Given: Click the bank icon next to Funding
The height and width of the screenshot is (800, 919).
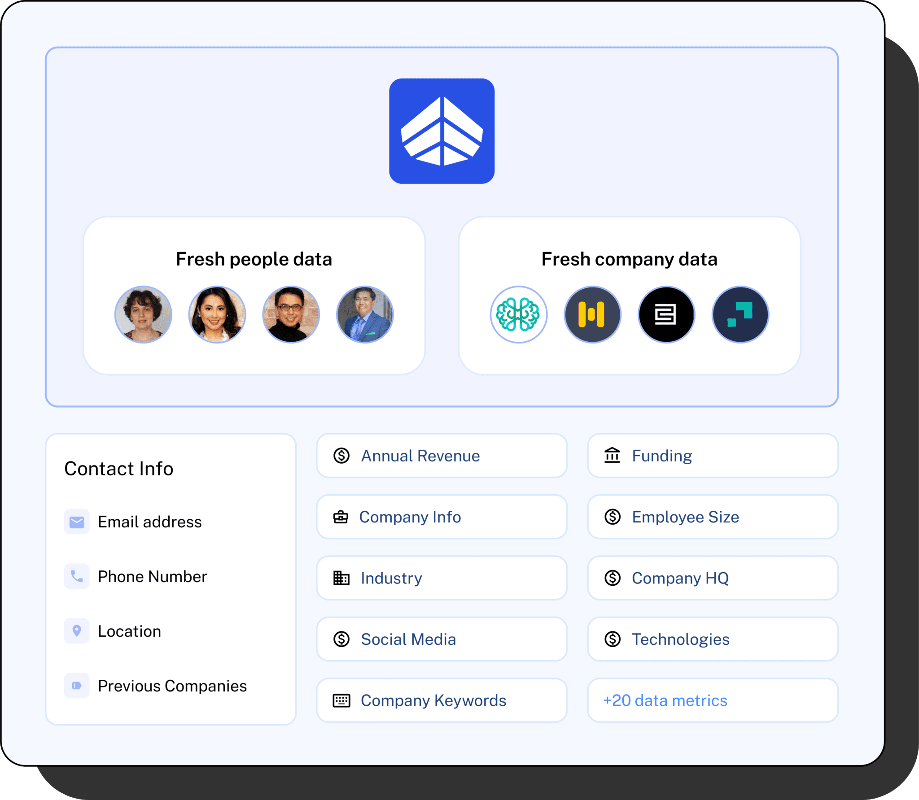Looking at the screenshot, I should 613,456.
